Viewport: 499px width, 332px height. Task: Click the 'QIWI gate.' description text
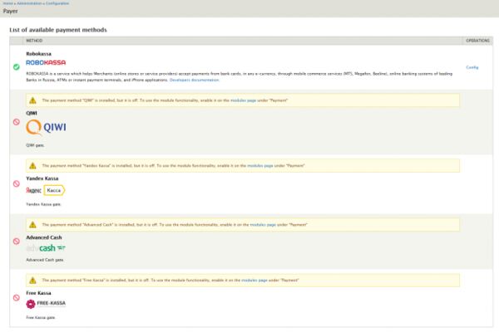click(x=35, y=145)
